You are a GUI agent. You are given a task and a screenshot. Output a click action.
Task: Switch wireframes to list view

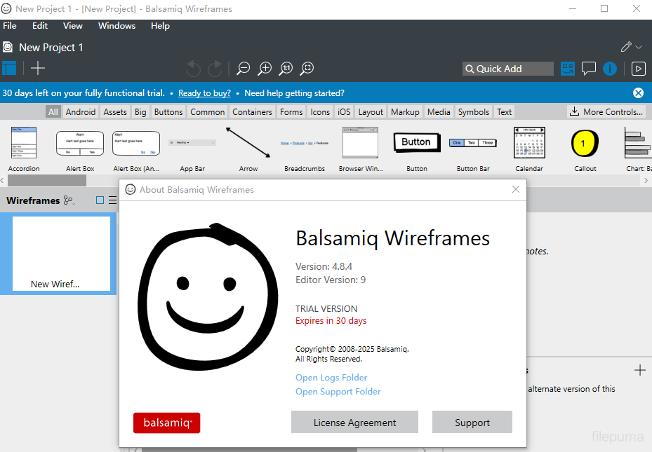pyautogui.click(x=113, y=200)
